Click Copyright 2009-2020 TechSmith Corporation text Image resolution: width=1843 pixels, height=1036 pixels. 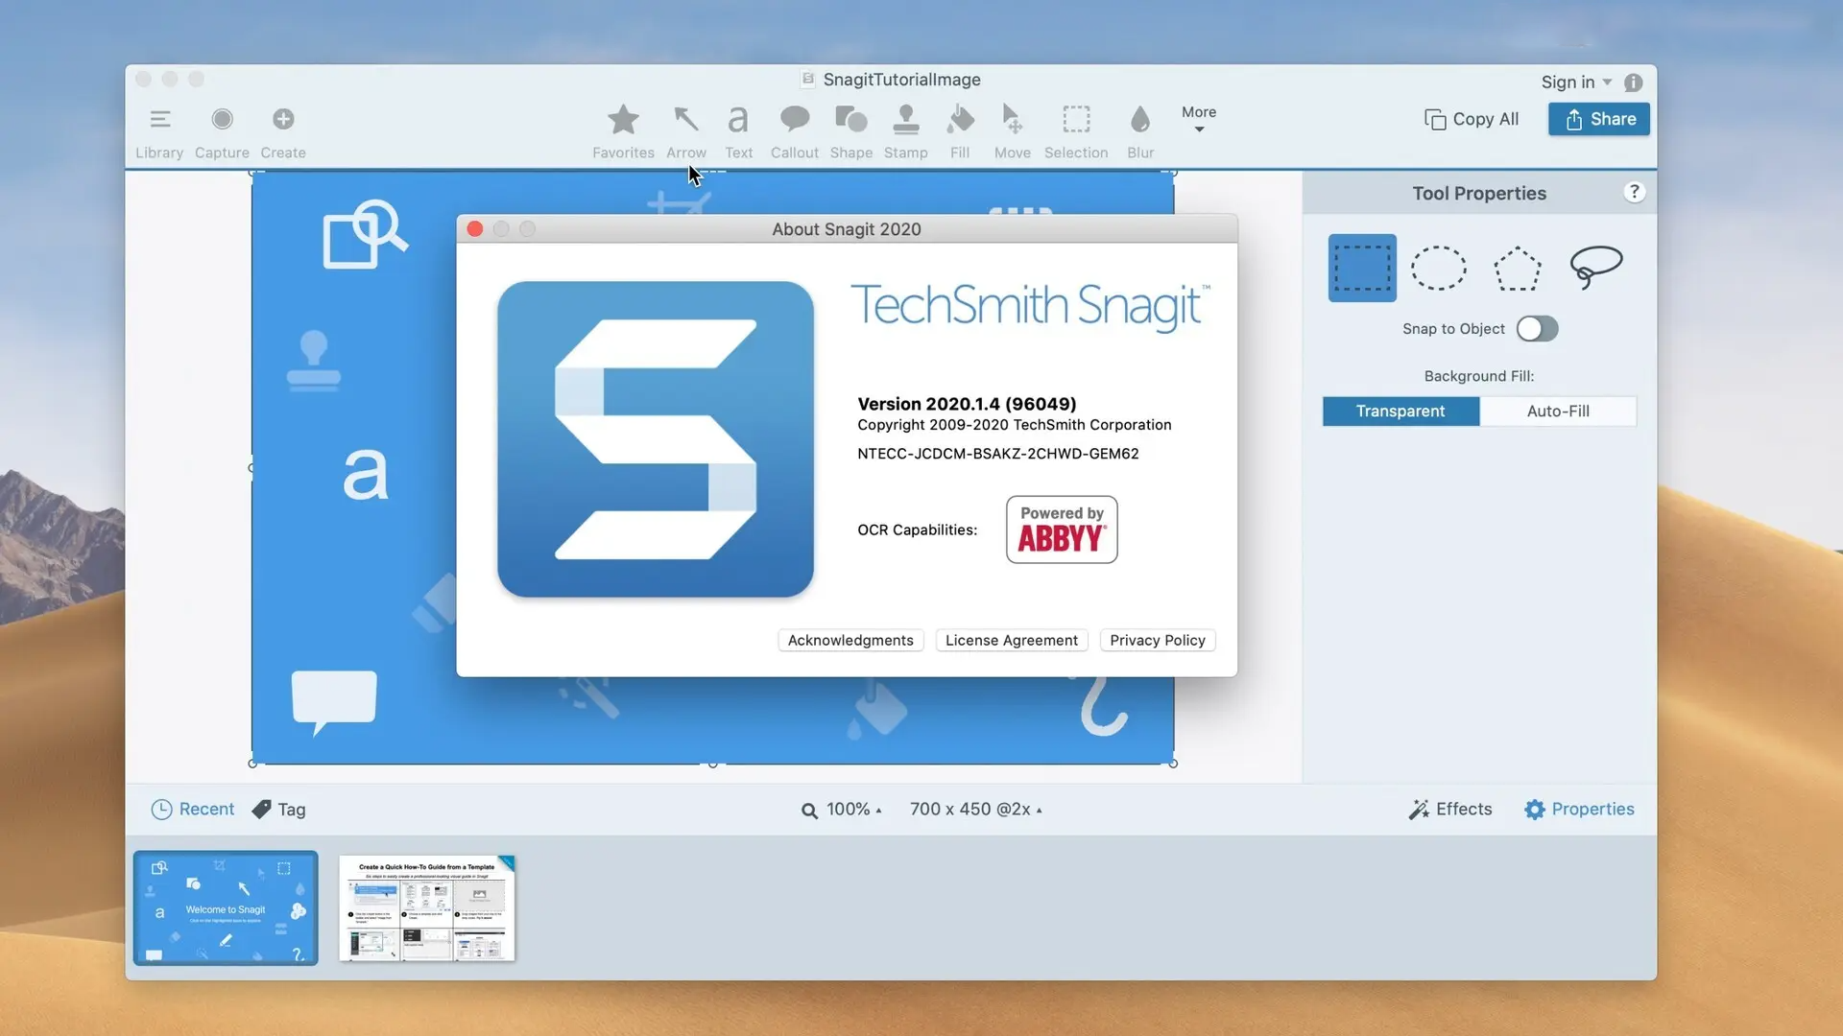pos(1015,425)
